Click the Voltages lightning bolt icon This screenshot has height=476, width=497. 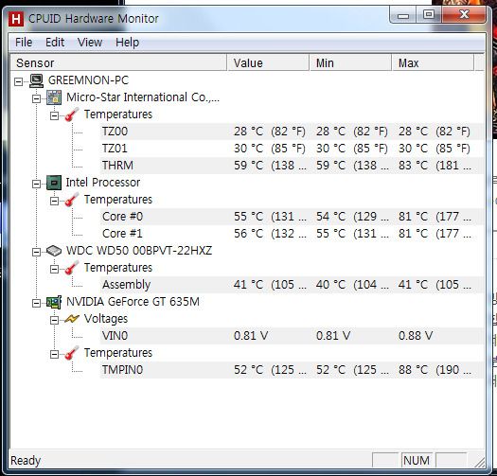tap(72, 319)
